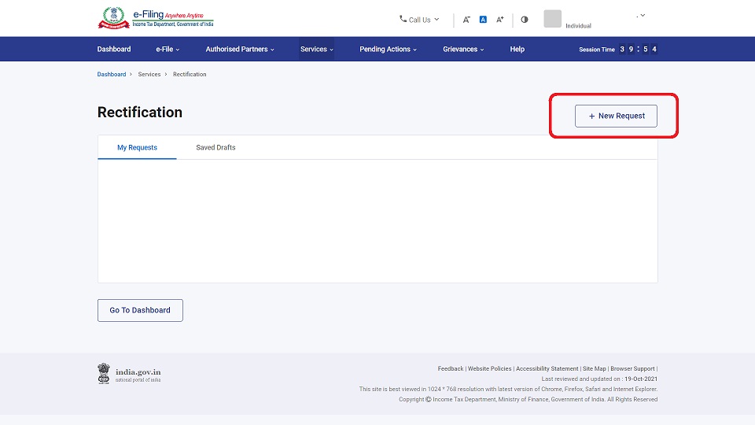Open the e-File menu

[167, 49]
